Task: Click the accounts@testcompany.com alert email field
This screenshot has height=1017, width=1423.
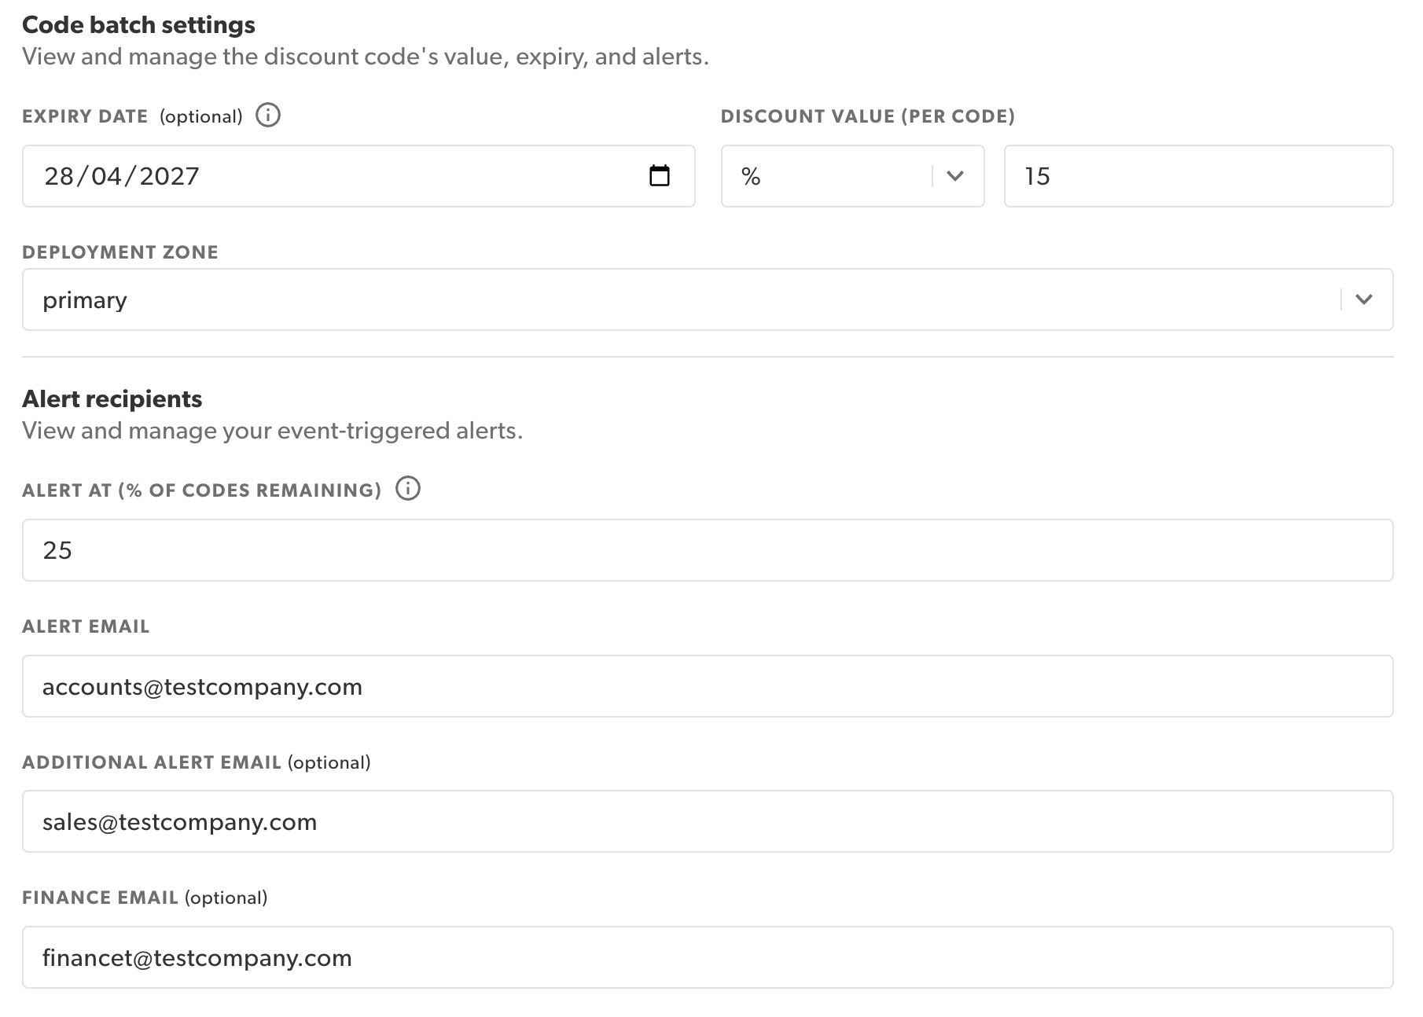Action: click(x=708, y=686)
